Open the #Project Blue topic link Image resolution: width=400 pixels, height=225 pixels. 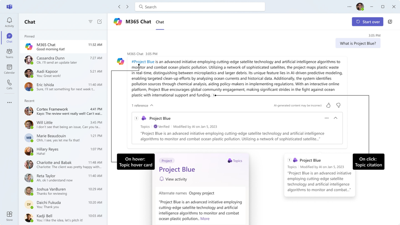pos(143,62)
